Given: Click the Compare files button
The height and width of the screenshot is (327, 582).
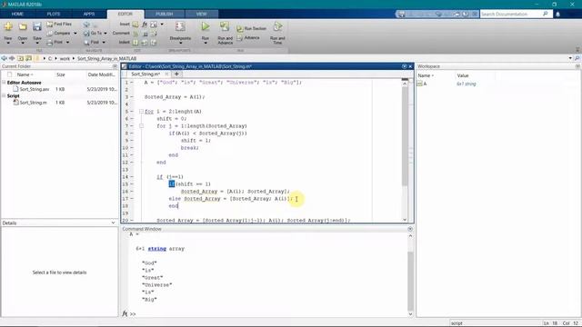Looking at the screenshot, I should (x=58, y=33).
